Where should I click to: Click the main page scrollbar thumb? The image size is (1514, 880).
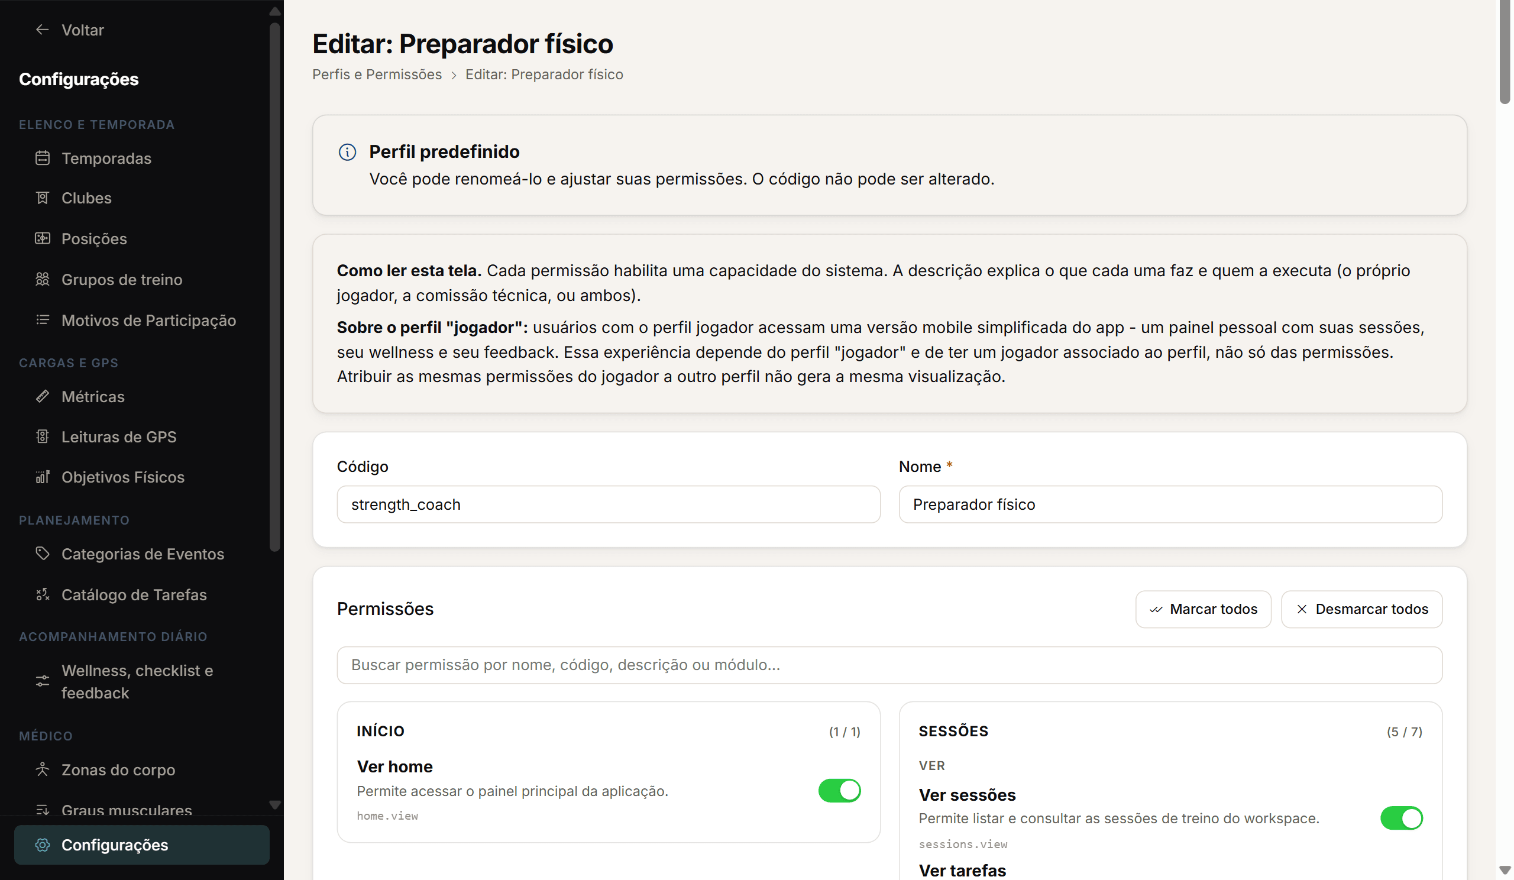(1505, 51)
